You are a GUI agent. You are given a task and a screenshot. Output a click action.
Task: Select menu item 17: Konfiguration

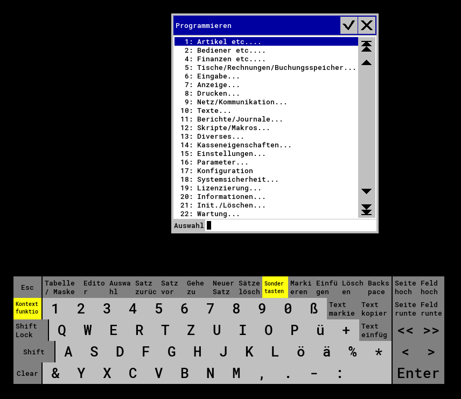[x=224, y=170]
